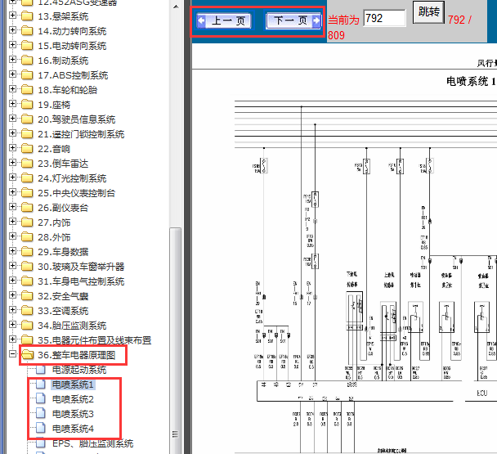
Task: Select the 20.驾驶员信息系统 folder label
Action: (x=77, y=119)
